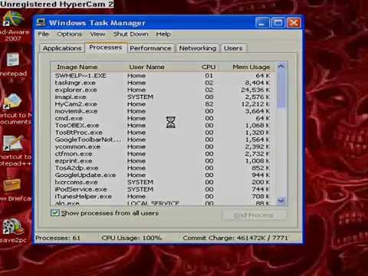Select the SWHELP~1.EXE process row

163,76
